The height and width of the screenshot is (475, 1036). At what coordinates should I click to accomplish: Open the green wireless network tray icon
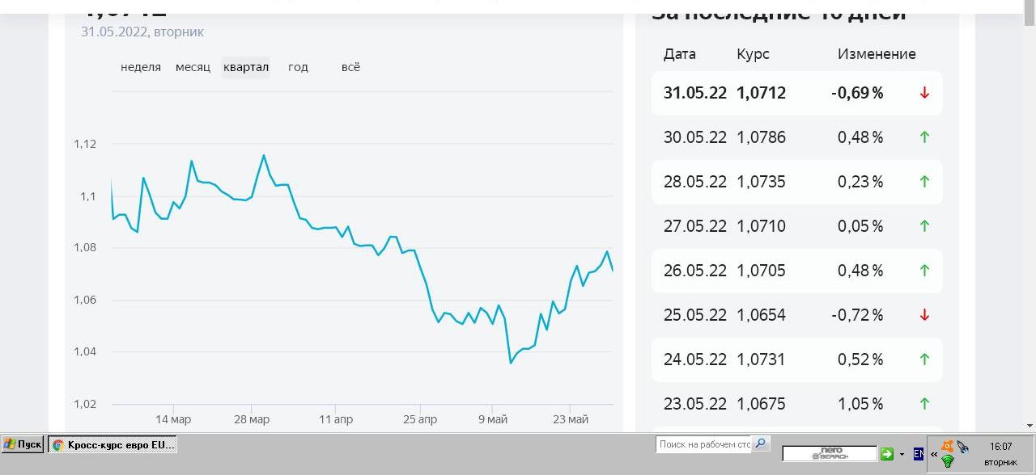(x=947, y=461)
